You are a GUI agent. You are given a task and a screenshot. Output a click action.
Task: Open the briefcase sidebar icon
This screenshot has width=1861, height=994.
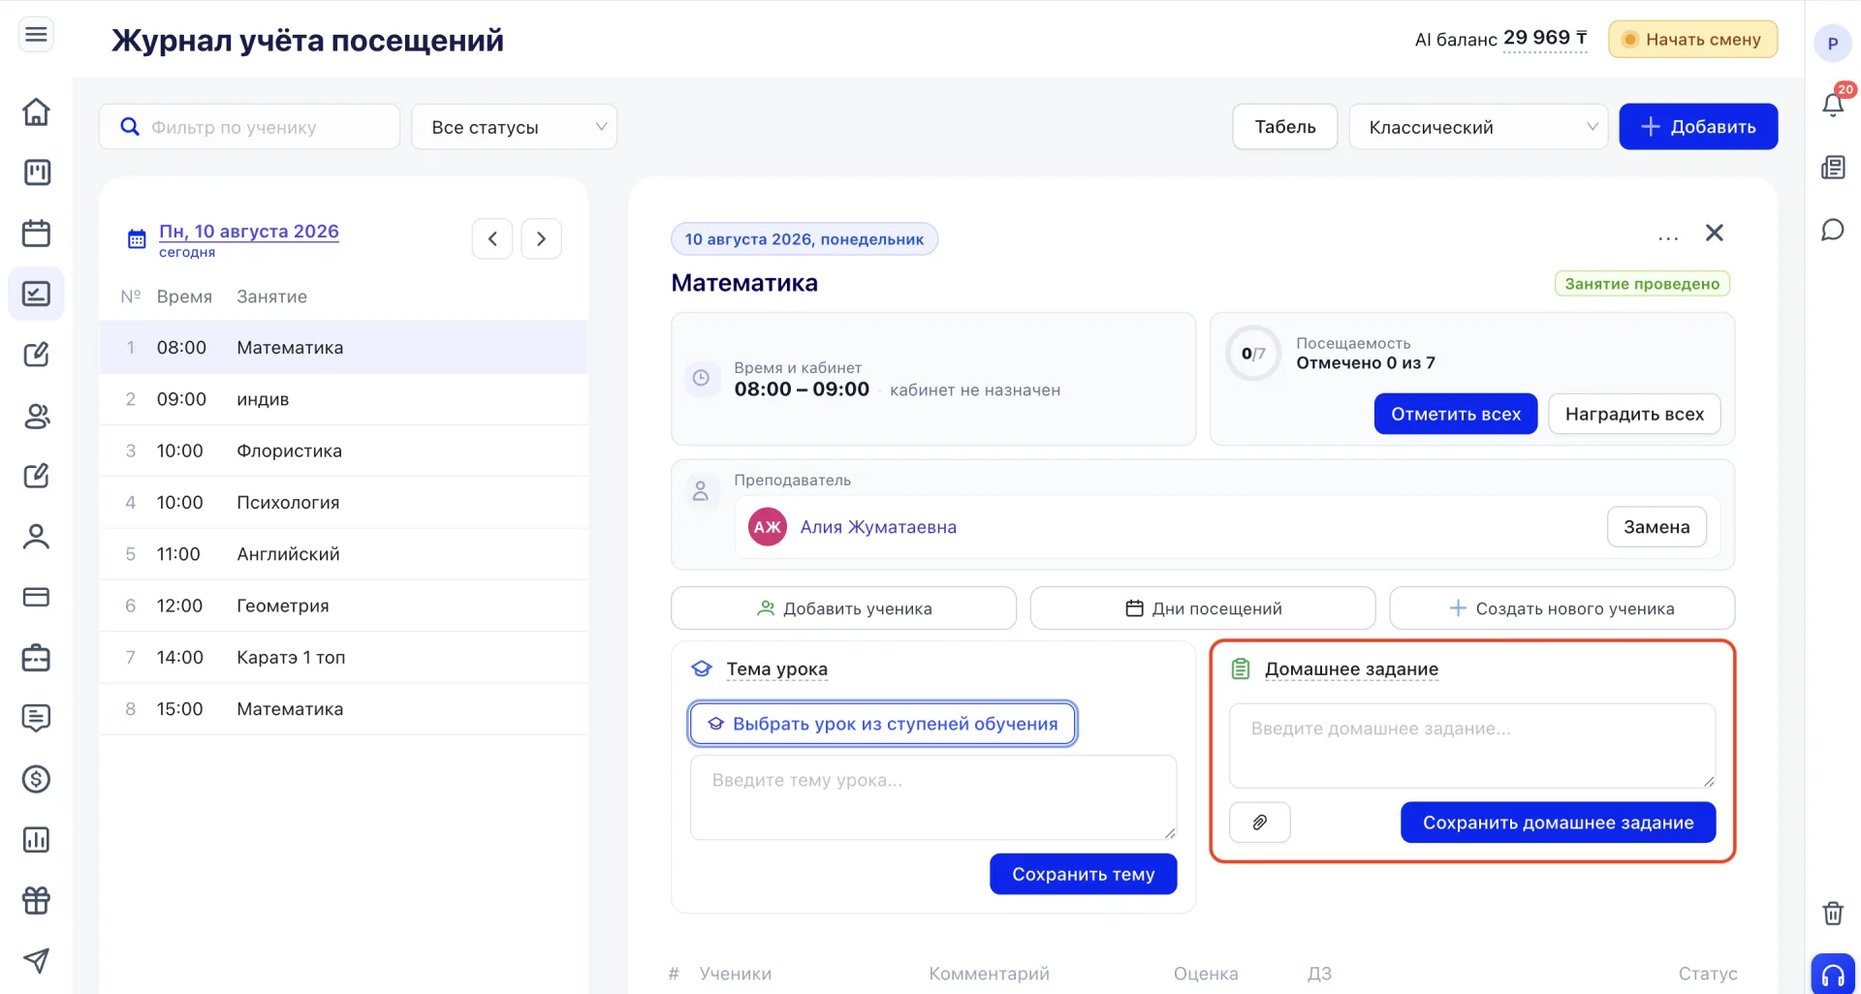36,658
